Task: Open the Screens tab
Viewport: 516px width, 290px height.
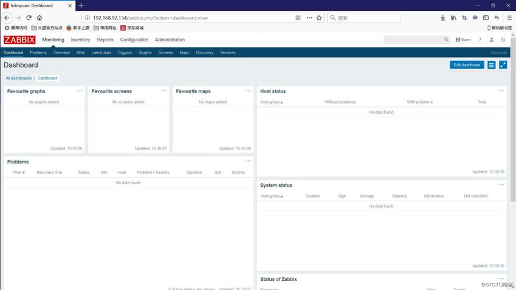Action: pos(165,53)
